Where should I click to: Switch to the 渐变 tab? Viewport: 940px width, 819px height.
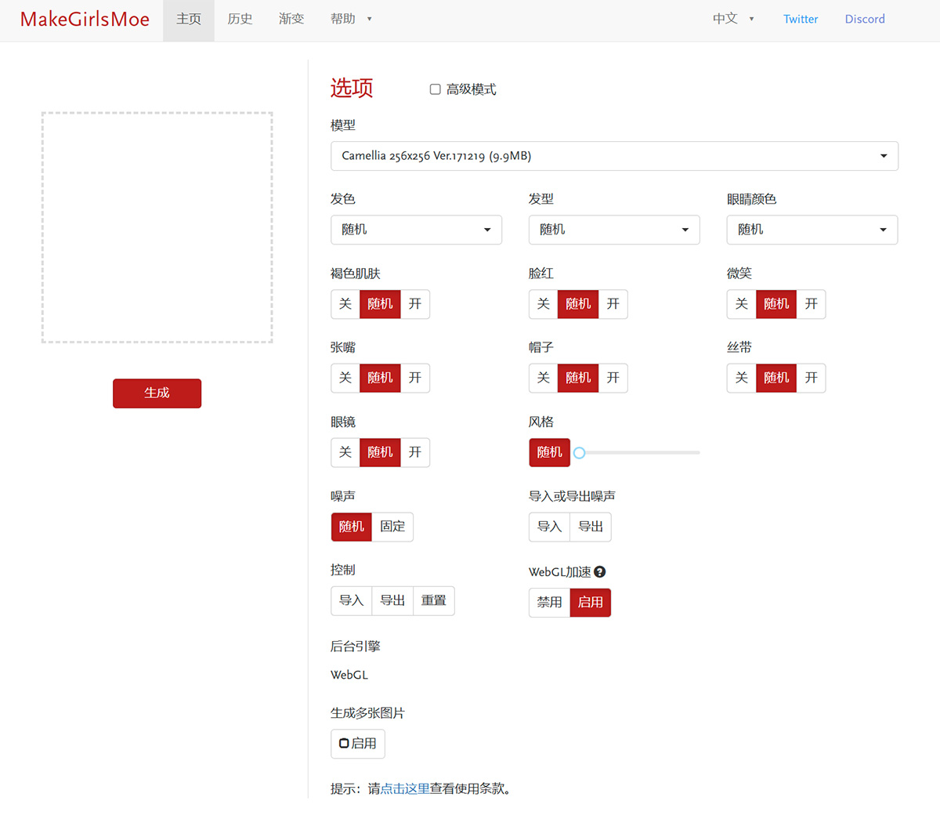(x=291, y=19)
